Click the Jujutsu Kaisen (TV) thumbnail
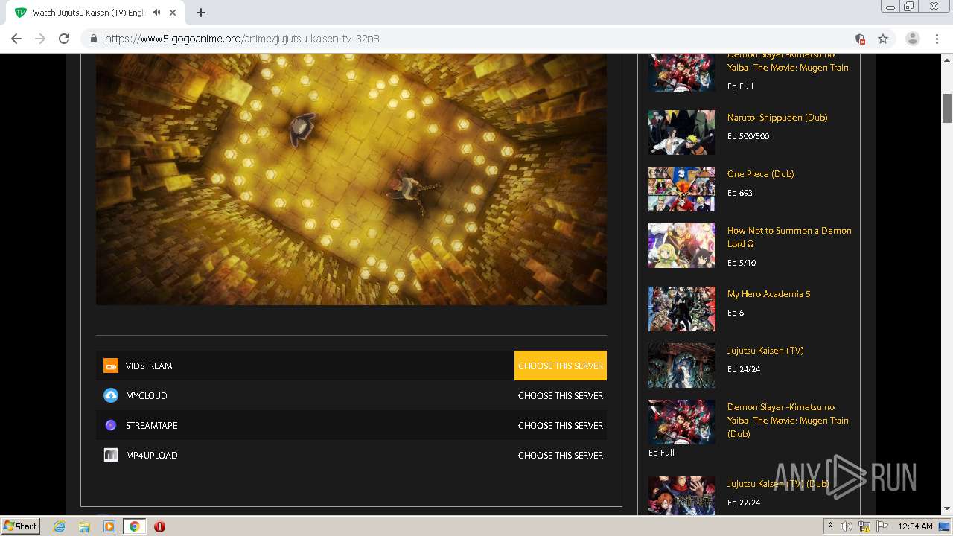Image resolution: width=953 pixels, height=536 pixels. (x=682, y=366)
